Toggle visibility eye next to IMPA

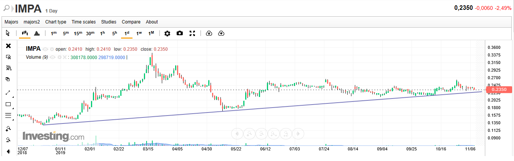(x=45, y=49)
